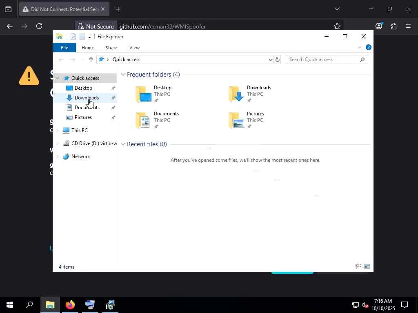The image size is (418, 313).
Task: Expand the Network tree node
Action: [x=57, y=156]
